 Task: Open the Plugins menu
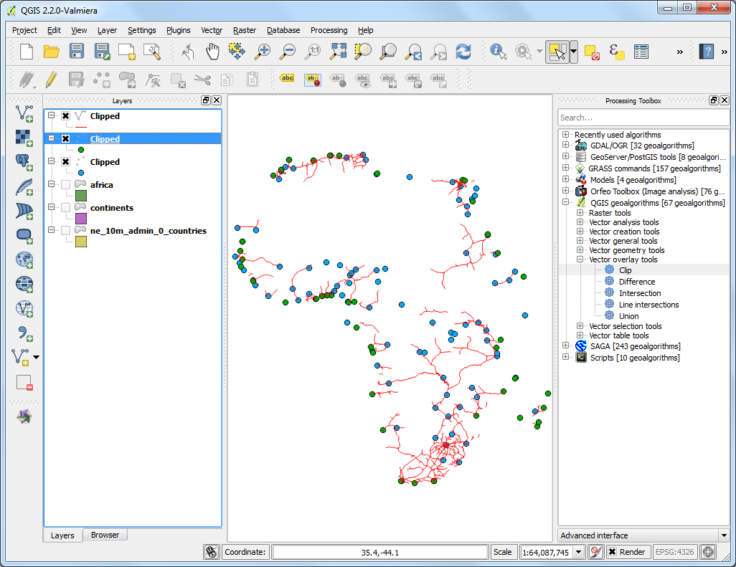click(179, 30)
